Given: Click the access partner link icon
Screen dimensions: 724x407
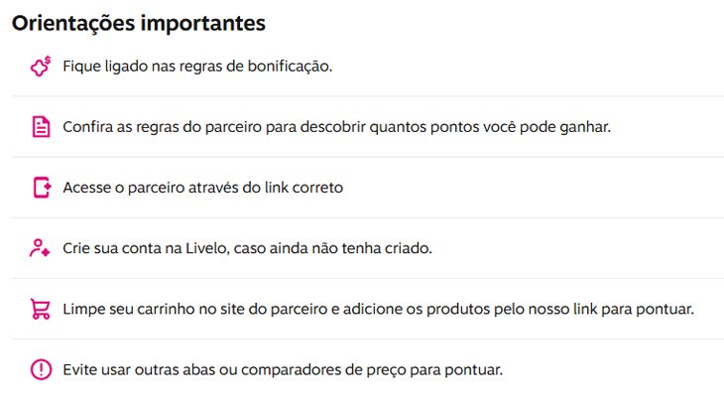Looking at the screenshot, I should [x=42, y=187].
